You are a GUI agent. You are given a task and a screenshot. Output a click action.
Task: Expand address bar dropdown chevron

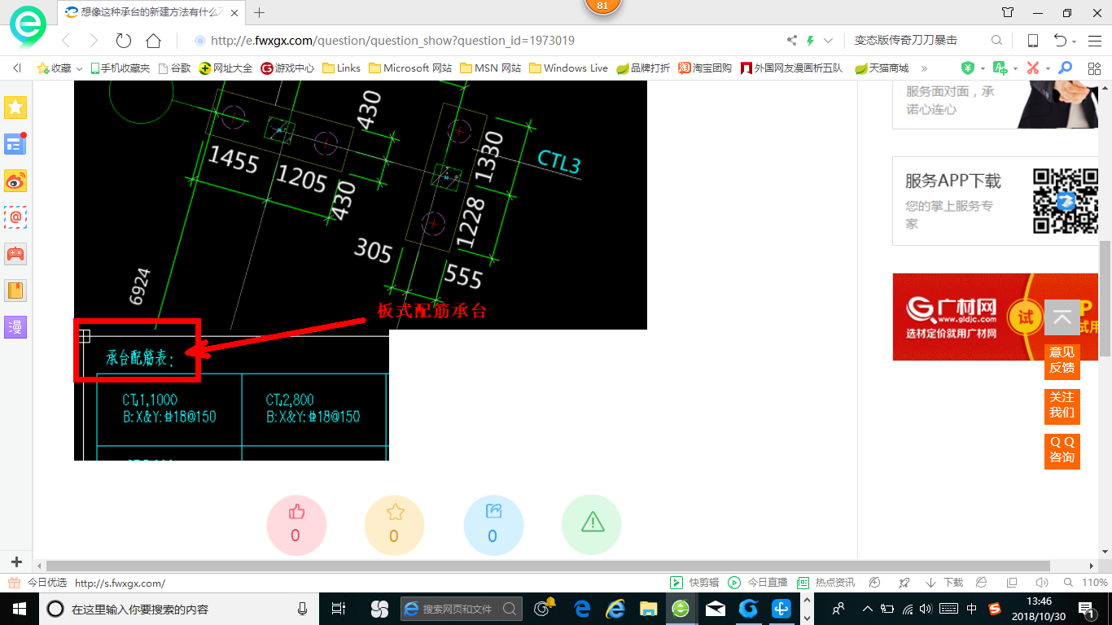[829, 41]
